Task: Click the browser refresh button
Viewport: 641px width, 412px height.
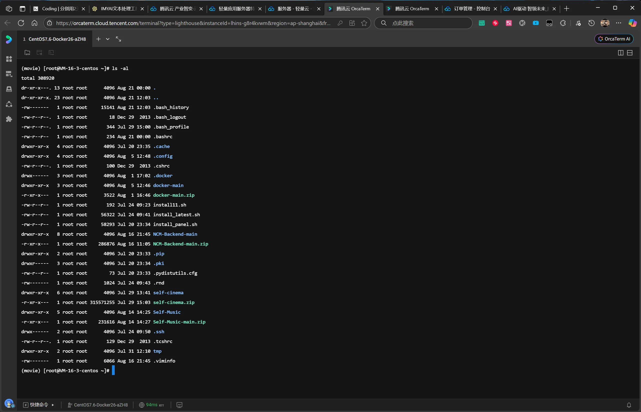Action: 21,23
